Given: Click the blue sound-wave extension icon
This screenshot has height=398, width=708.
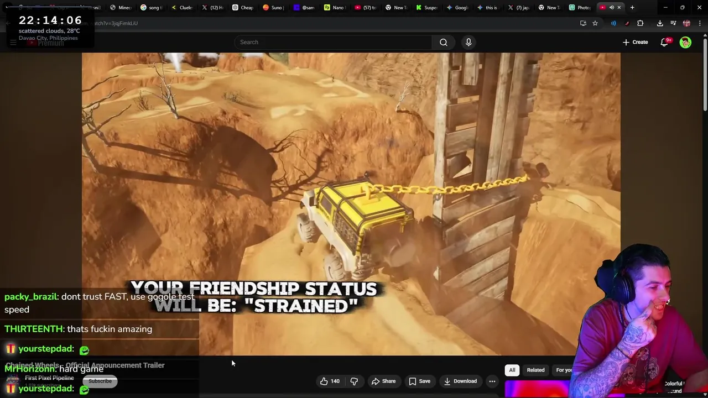Looking at the screenshot, I should tap(613, 23).
